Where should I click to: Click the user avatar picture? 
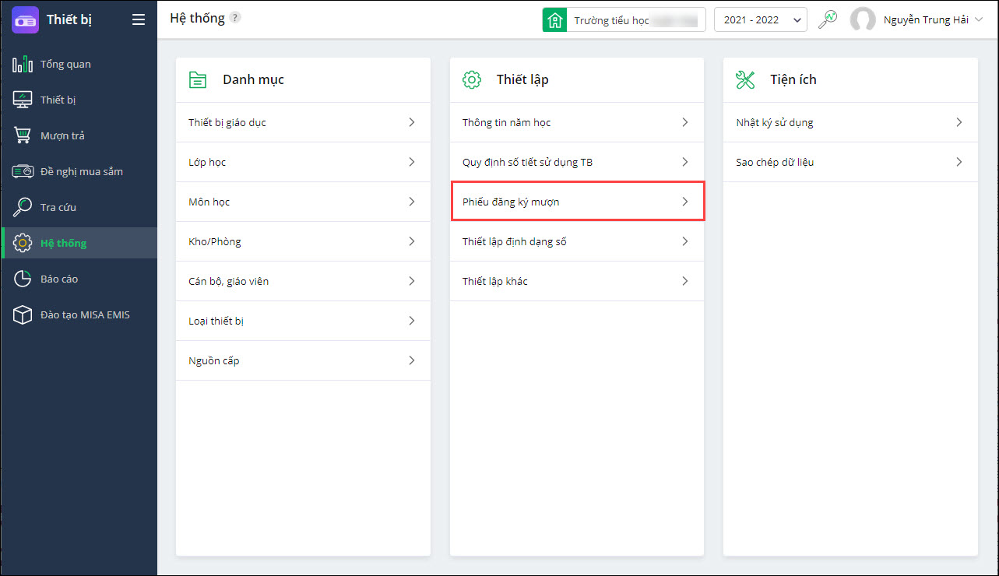(863, 19)
